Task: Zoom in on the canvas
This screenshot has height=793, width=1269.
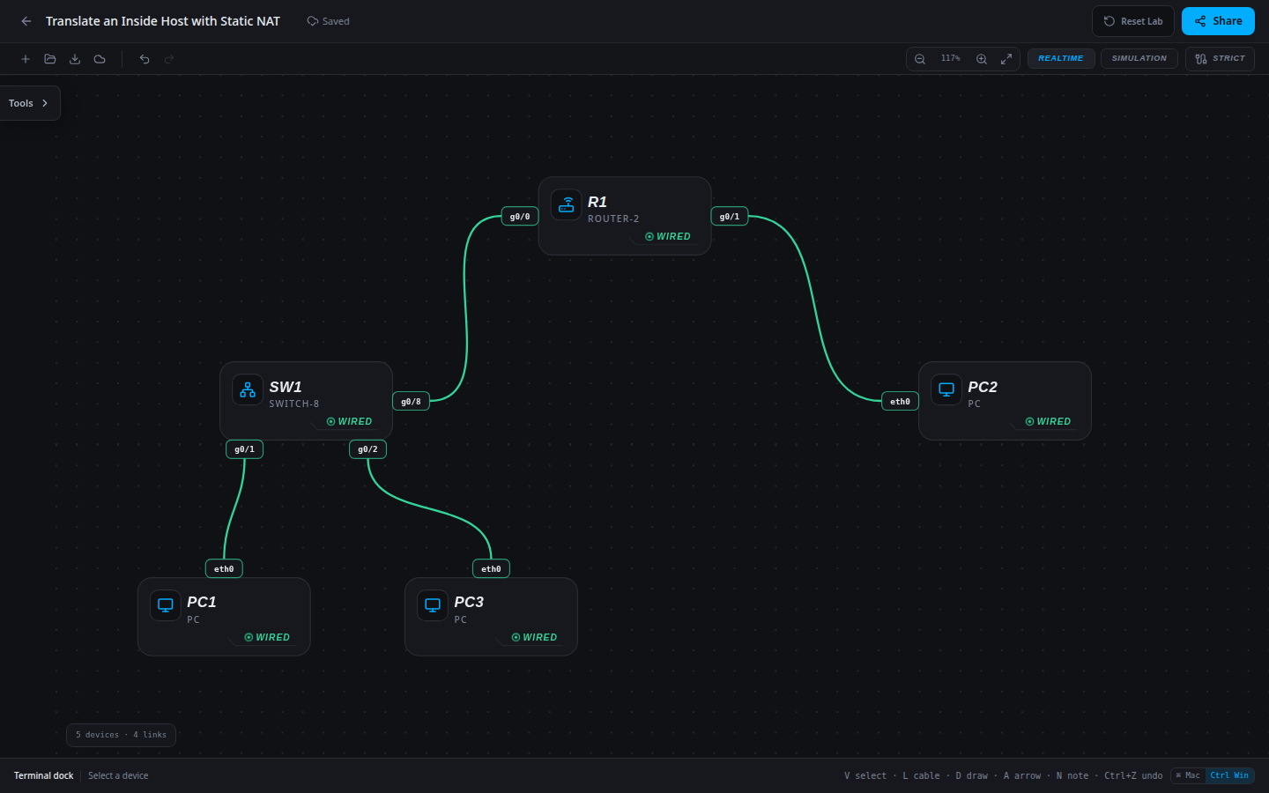Action: [x=982, y=59]
